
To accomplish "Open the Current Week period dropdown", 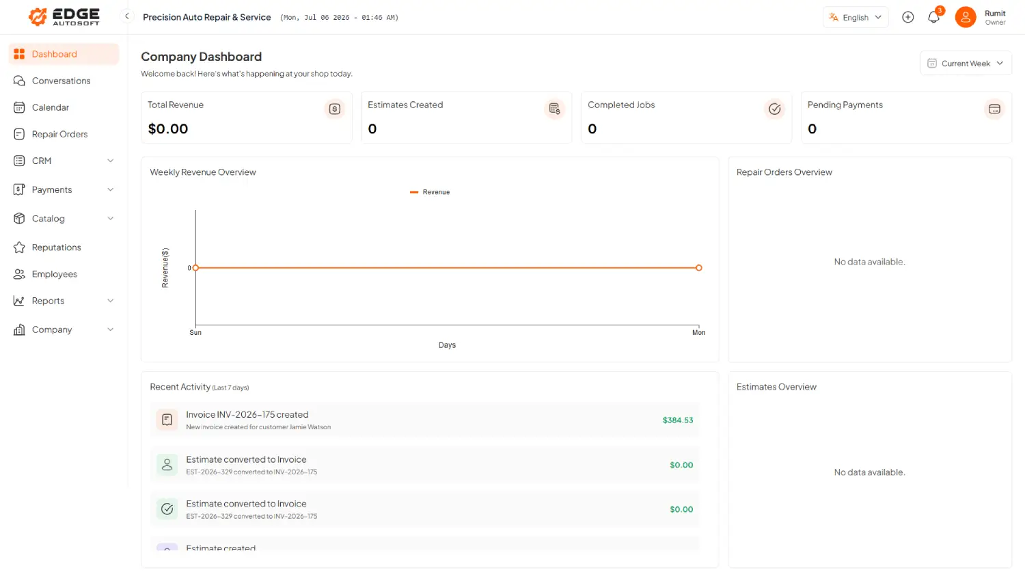I will point(966,63).
